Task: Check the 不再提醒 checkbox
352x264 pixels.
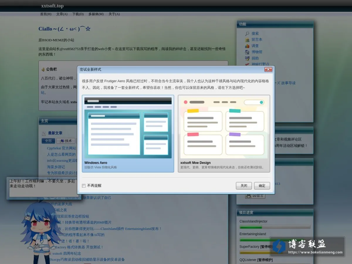Action: tap(84, 186)
